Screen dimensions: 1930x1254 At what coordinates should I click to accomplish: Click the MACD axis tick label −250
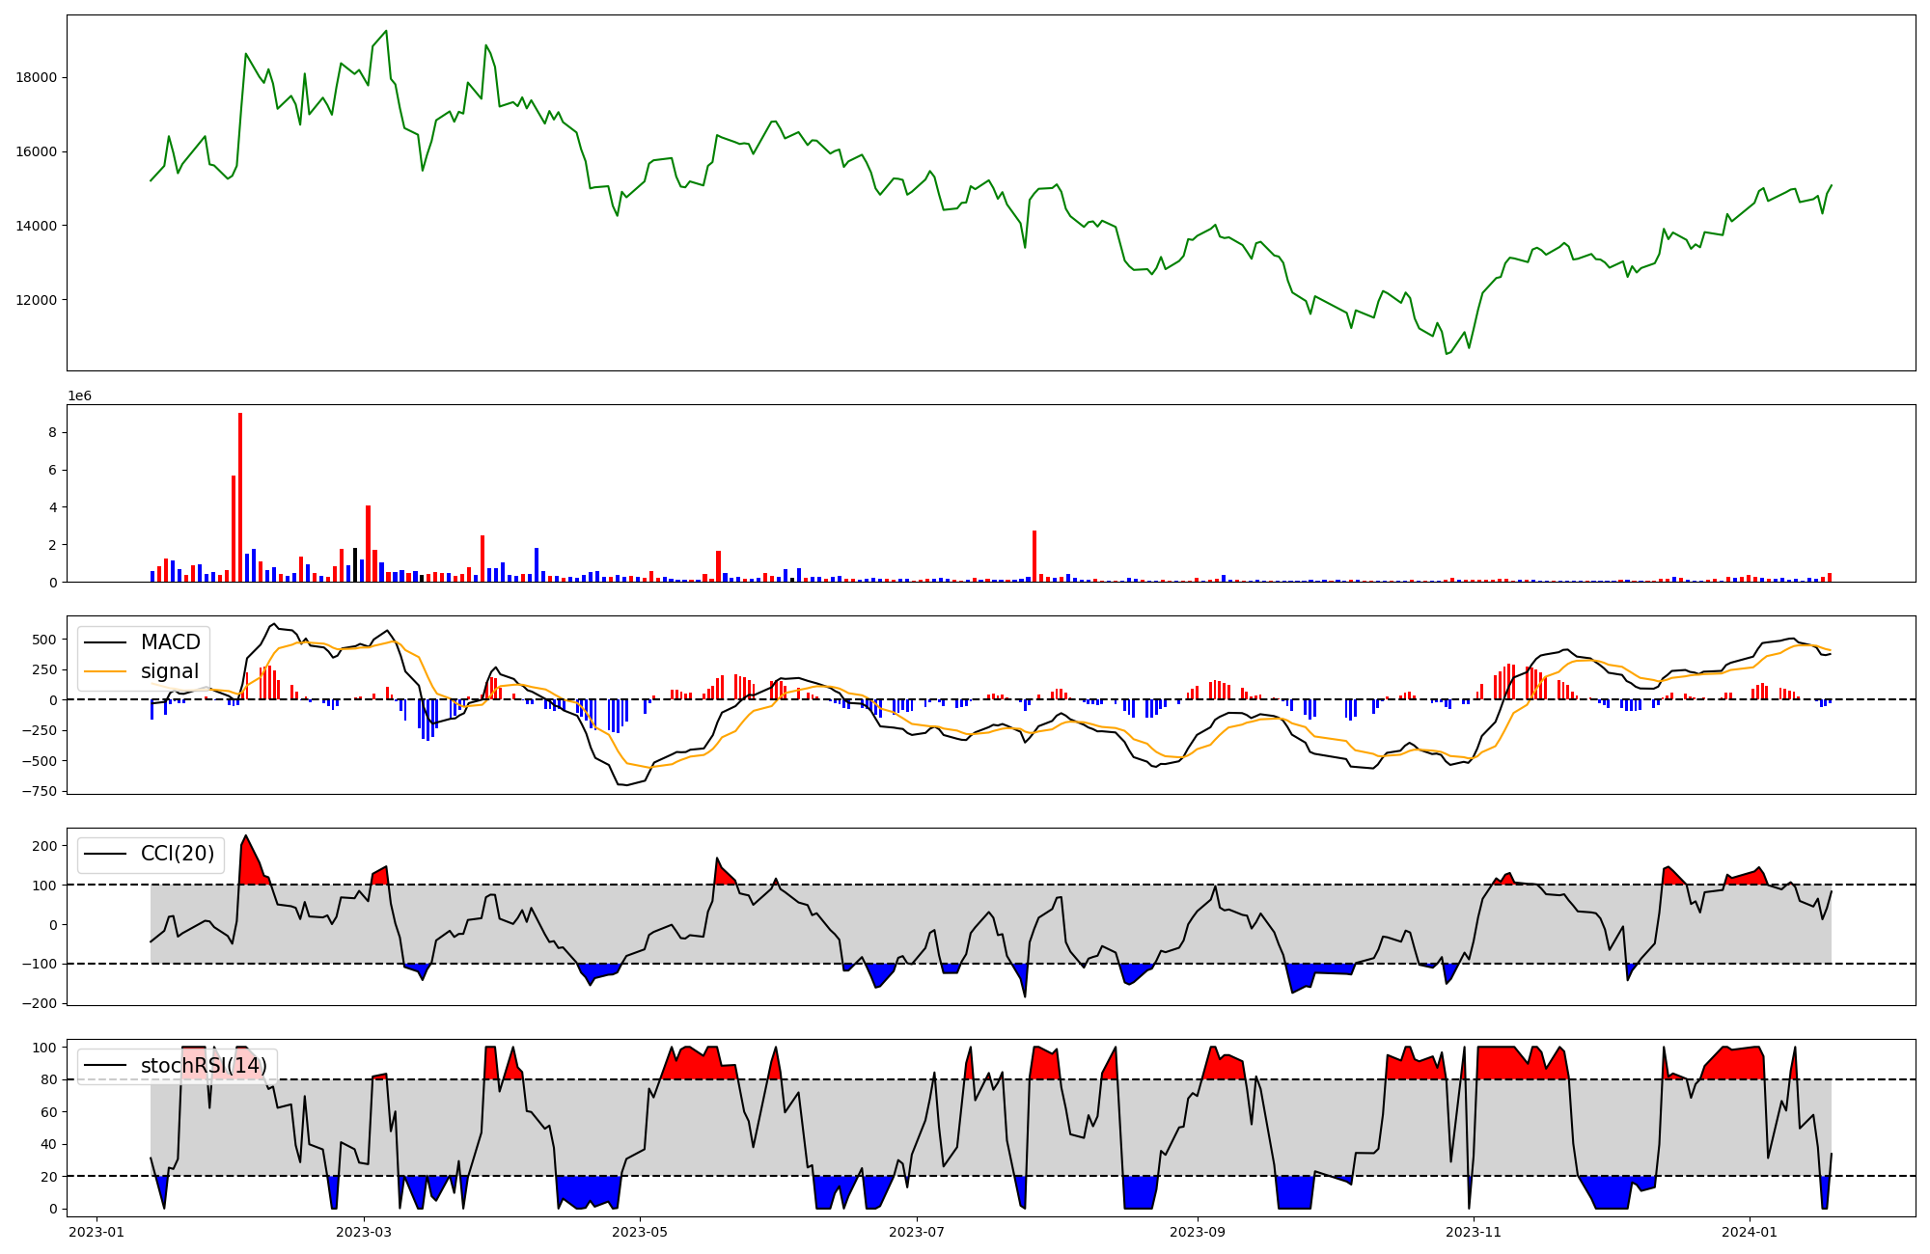pos(40,731)
